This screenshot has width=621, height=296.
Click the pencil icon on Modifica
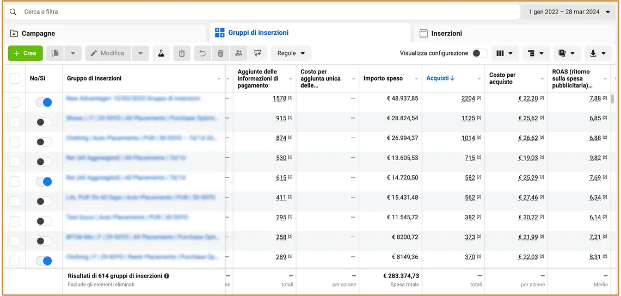coord(94,53)
